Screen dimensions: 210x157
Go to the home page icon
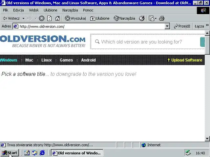click(x=57, y=18)
